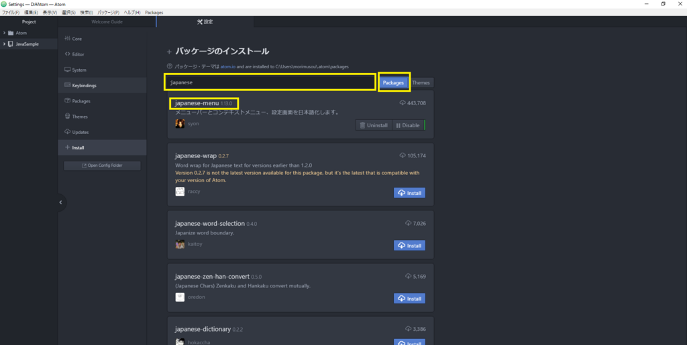Disable japanese-menu package
The width and height of the screenshot is (687, 345).
(408, 125)
